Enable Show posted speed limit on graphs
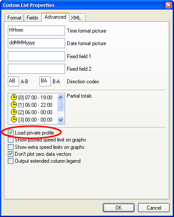This screenshot has width=174, height=217. coord(10,140)
